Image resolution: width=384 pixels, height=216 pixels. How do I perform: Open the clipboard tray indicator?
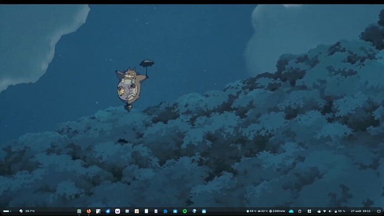point(300,211)
